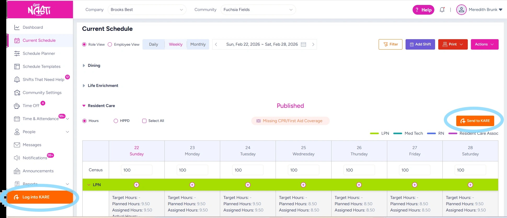
Task: Click the user profile avatar icon
Action: coord(461,10)
